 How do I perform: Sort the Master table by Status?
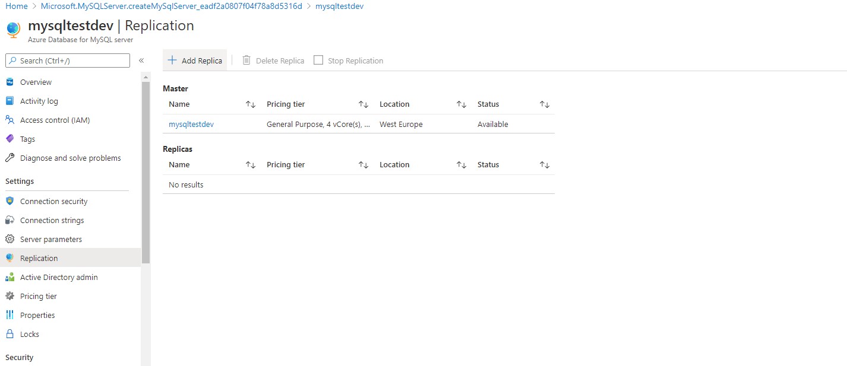tap(544, 104)
